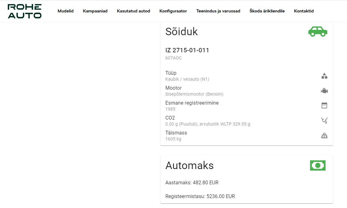
Task: Click the green car icon
Action: tap(318, 31)
